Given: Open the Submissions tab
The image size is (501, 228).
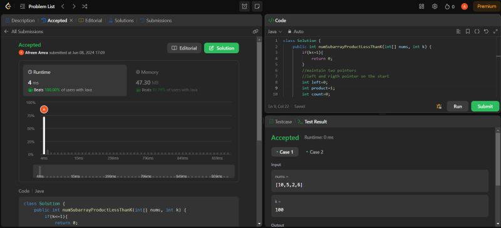Looking at the screenshot, I should pos(156,21).
